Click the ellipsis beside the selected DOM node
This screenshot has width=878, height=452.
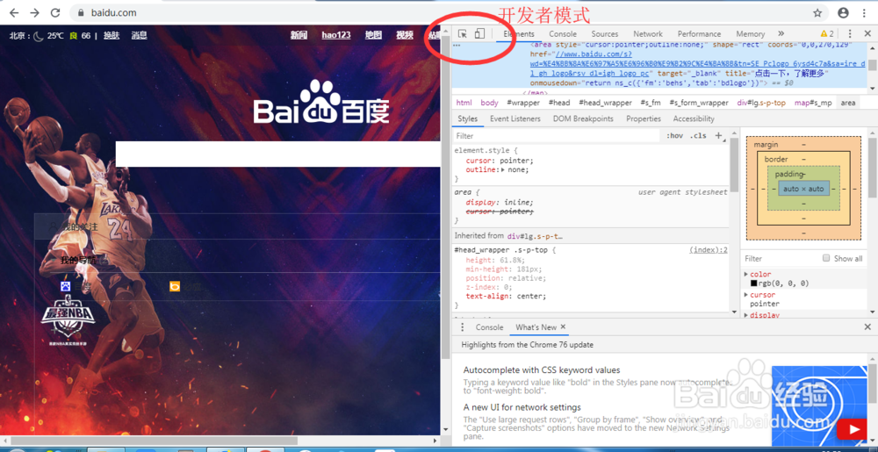click(x=457, y=44)
